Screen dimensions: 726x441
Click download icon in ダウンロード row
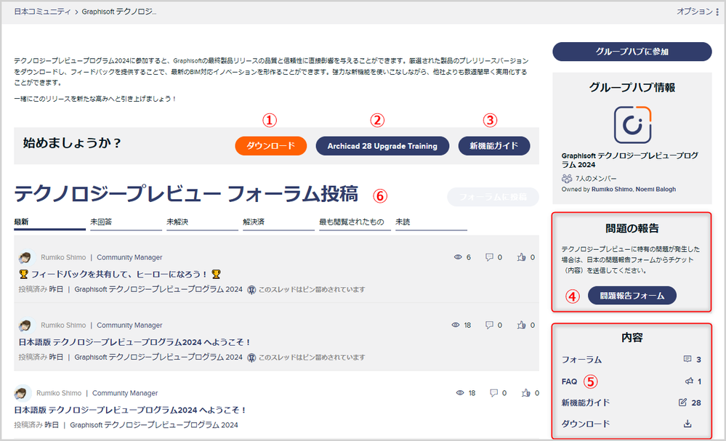coord(687,424)
